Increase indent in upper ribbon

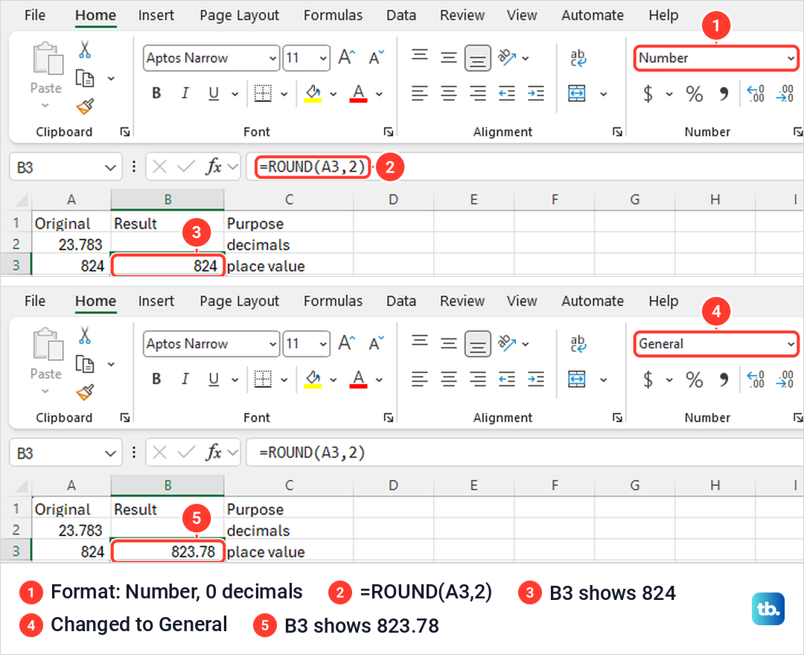pos(536,93)
